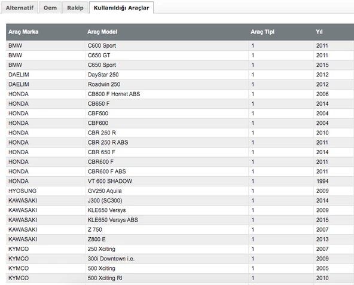The height and width of the screenshot is (285, 354).
Task: Select the CB600 F Hornet ABS cell
Action: (x=167, y=94)
